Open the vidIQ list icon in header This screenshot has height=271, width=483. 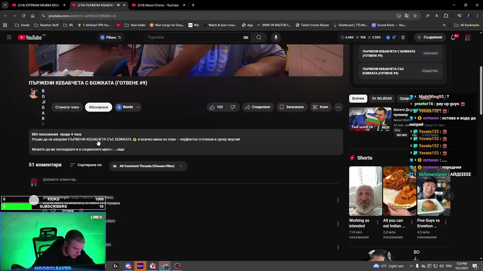[x=394, y=37]
